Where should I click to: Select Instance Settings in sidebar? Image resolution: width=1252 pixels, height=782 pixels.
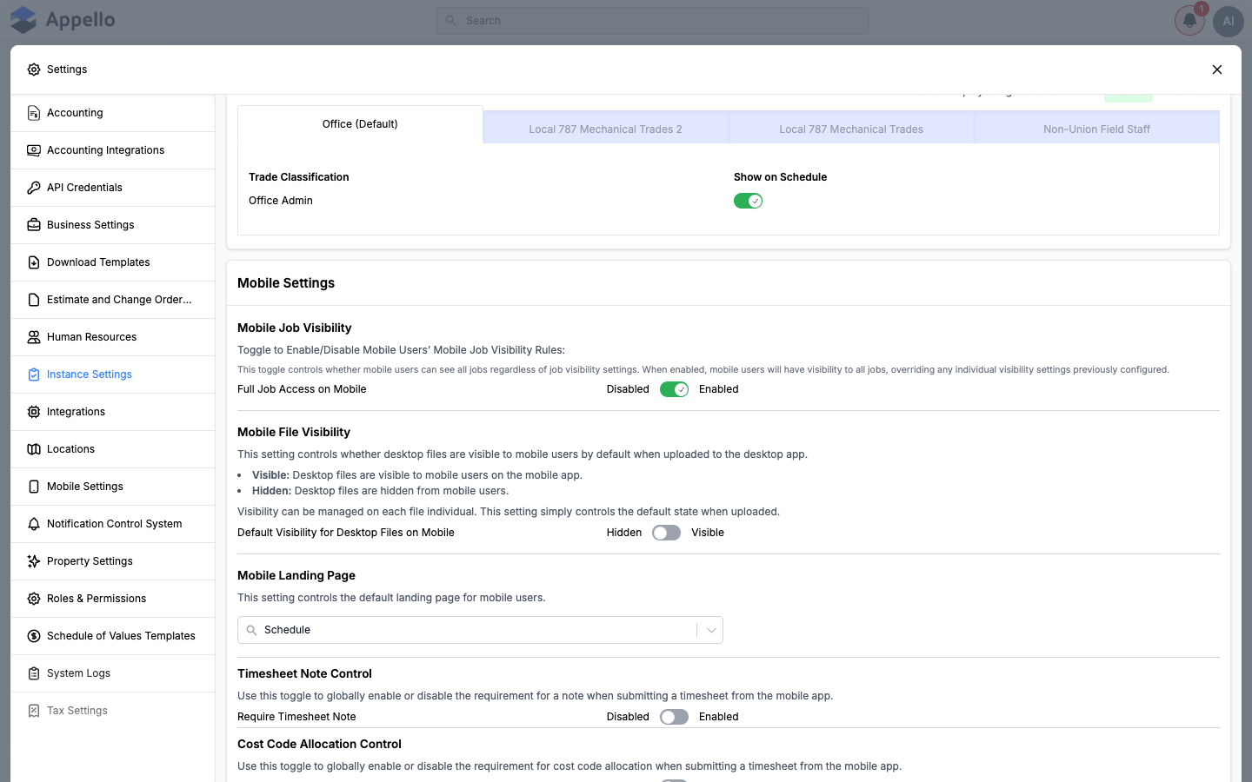(x=113, y=374)
